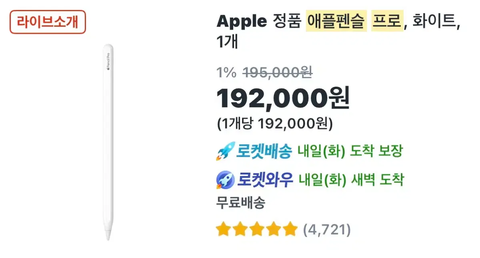Viewport: 480px width, 258px height.
Task: Open the Apple Pencil Pro product image
Action: (108, 142)
